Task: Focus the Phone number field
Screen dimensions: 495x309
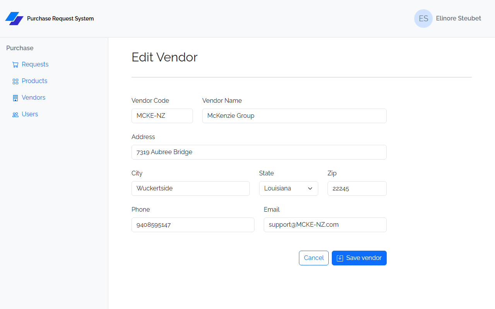Action: coord(193,225)
